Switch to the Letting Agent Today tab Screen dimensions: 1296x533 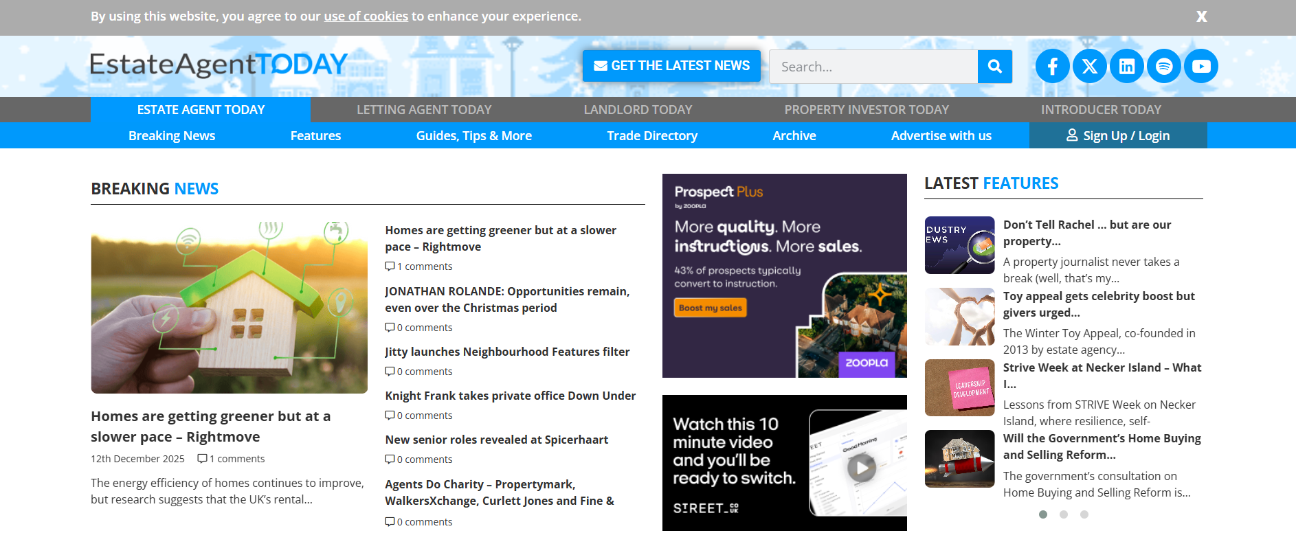click(x=424, y=110)
